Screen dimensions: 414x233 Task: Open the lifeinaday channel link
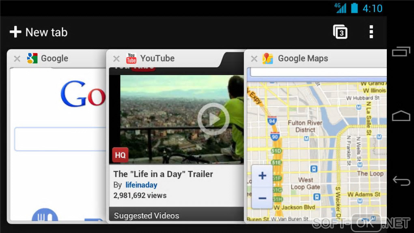click(x=141, y=185)
